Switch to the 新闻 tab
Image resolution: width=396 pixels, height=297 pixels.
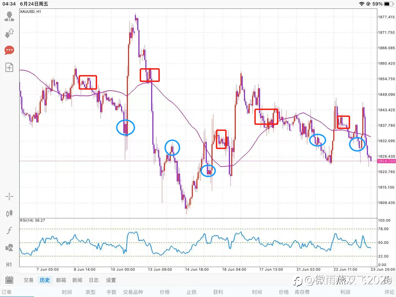click(77, 280)
